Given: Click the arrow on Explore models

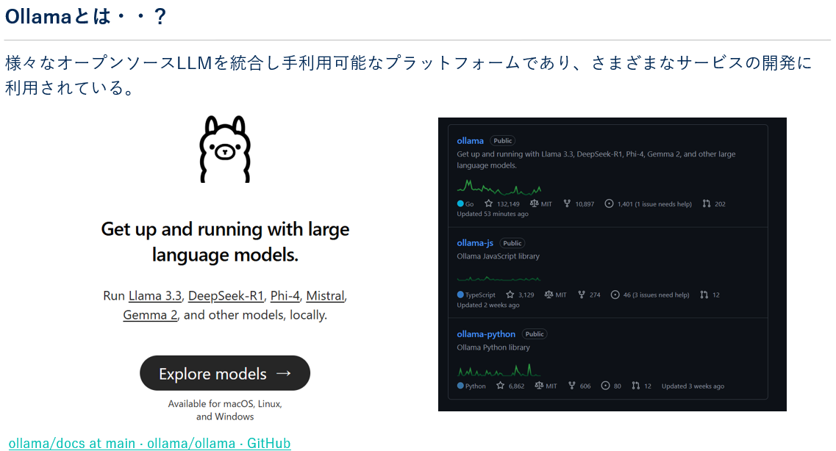Looking at the screenshot, I should pyautogui.click(x=284, y=373).
